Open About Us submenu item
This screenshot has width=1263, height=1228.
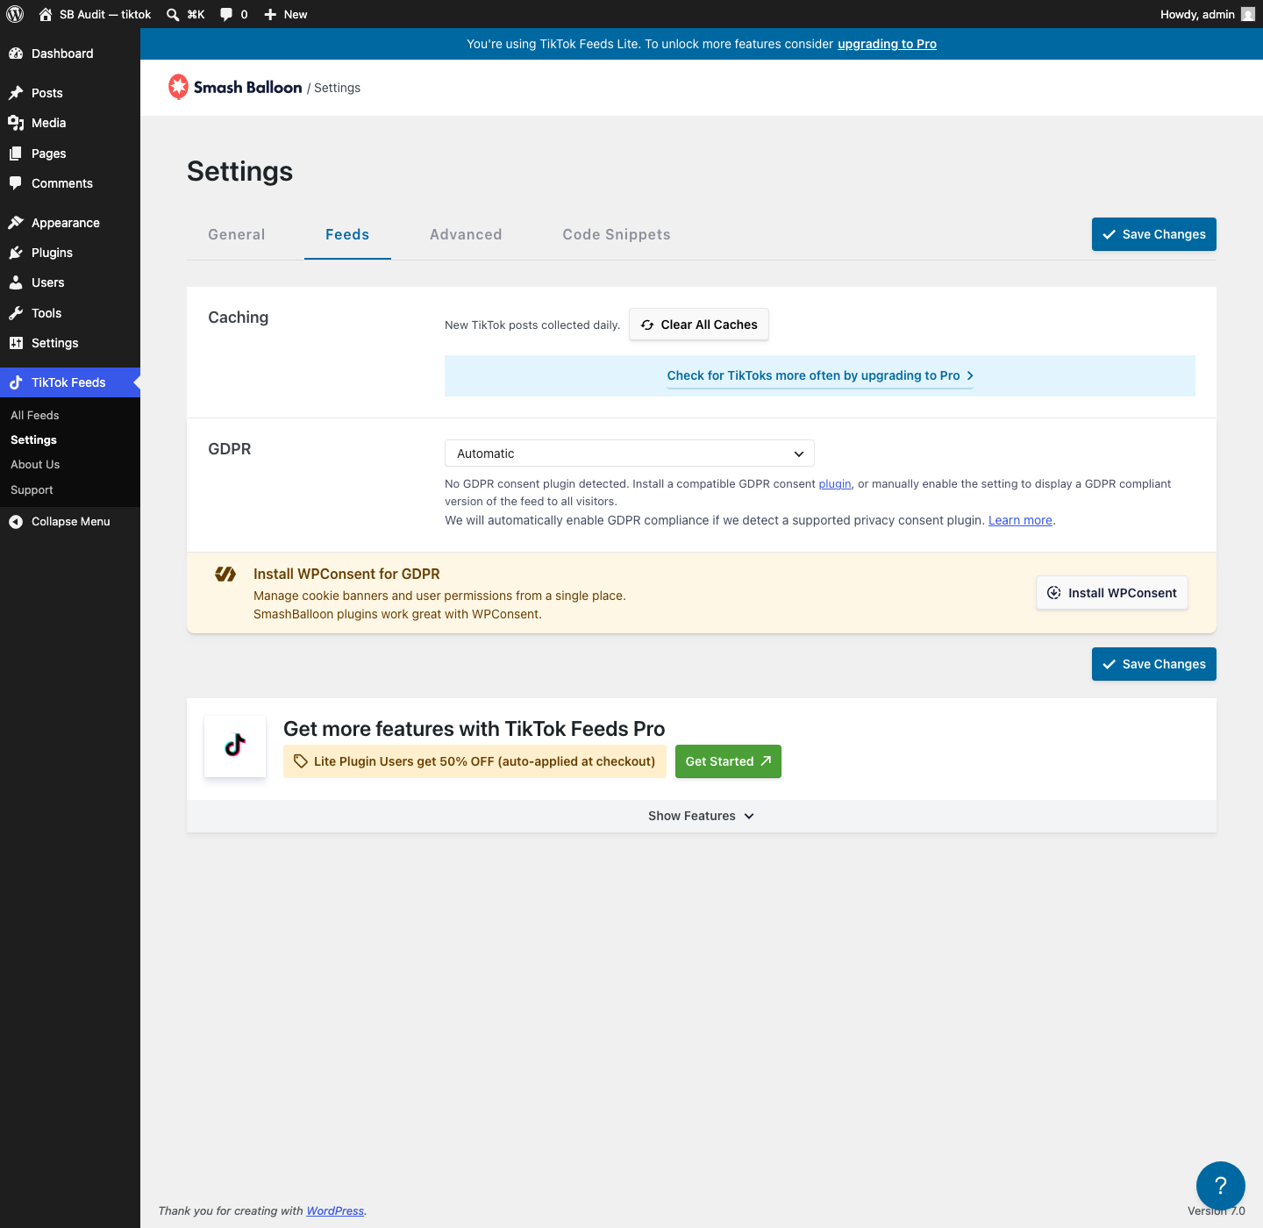point(35,464)
